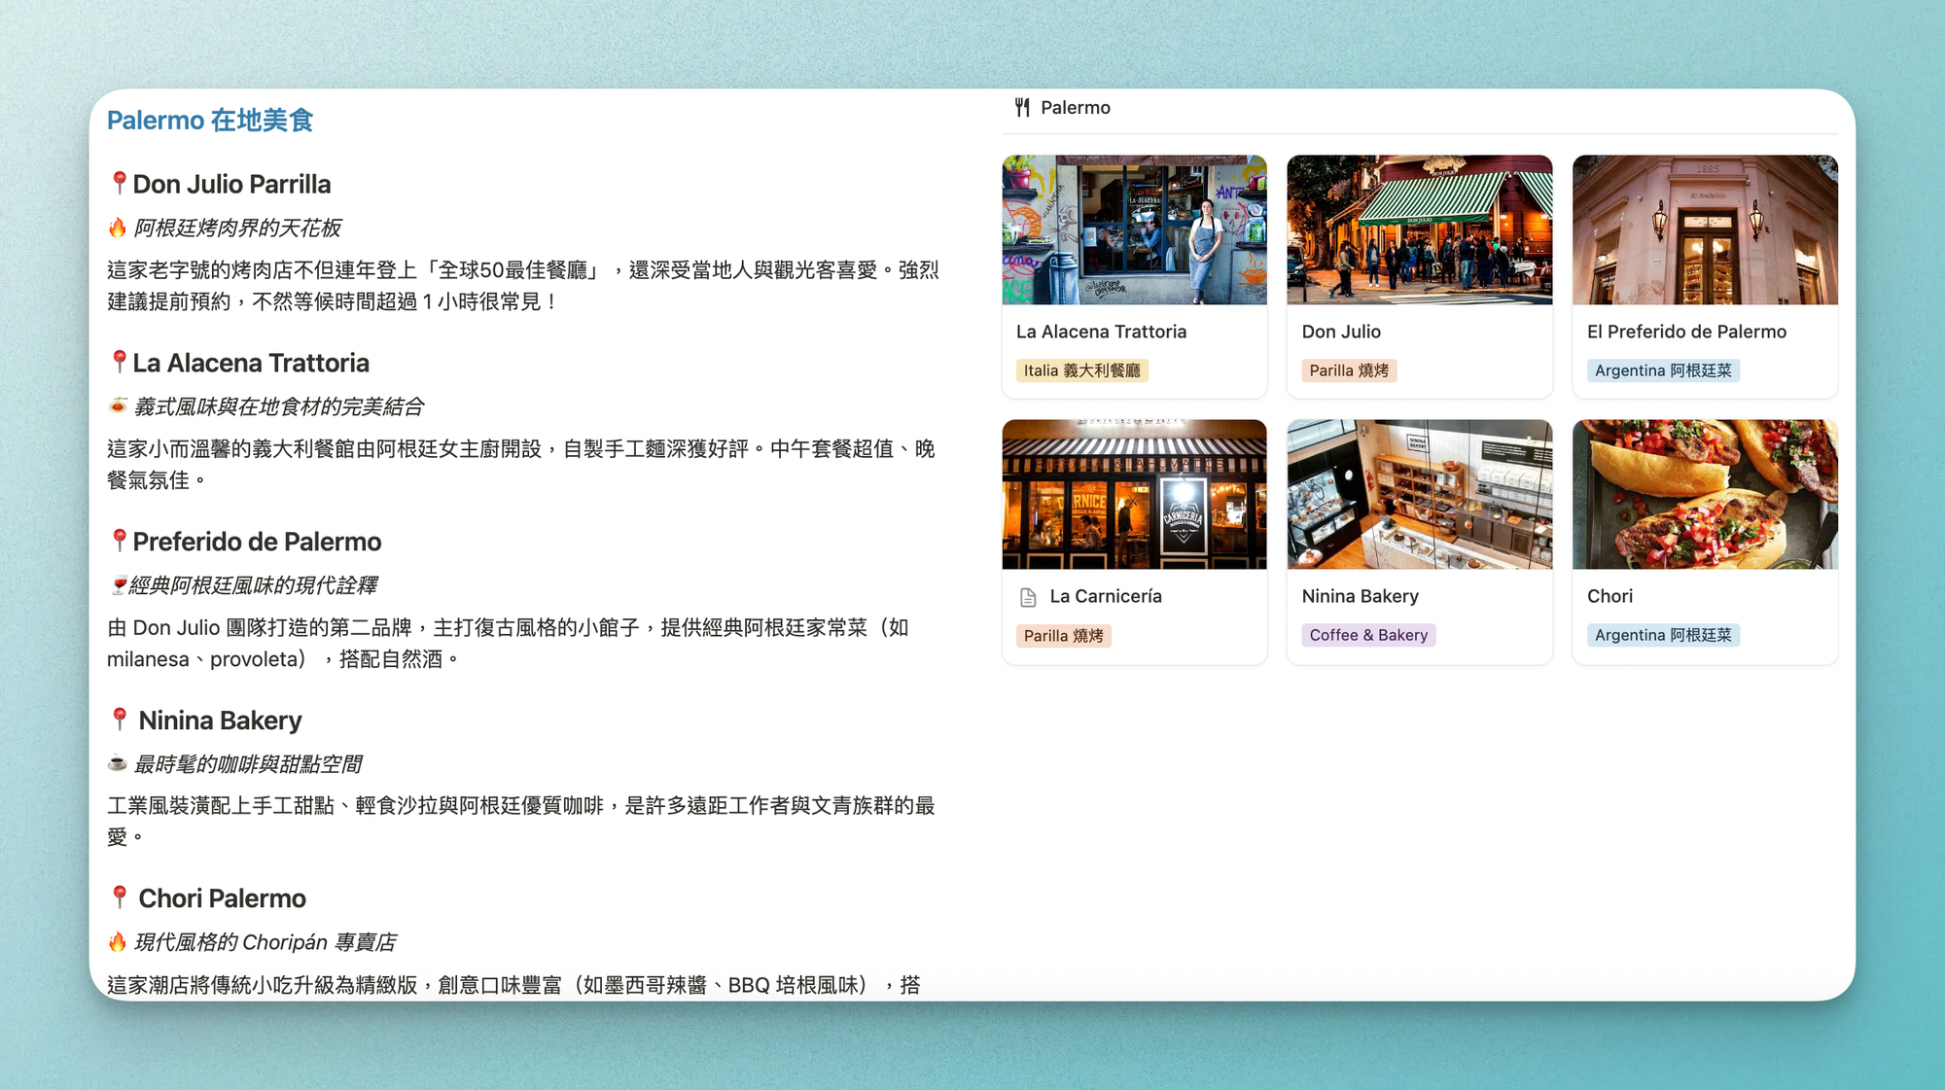The width and height of the screenshot is (1945, 1090).
Task: Click the pin icon beside Chori Palermo heading
Action: pos(119,897)
